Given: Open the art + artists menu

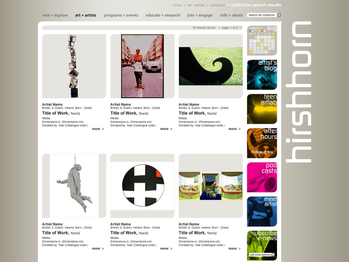Looking at the screenshot, I should click(86, 15).
